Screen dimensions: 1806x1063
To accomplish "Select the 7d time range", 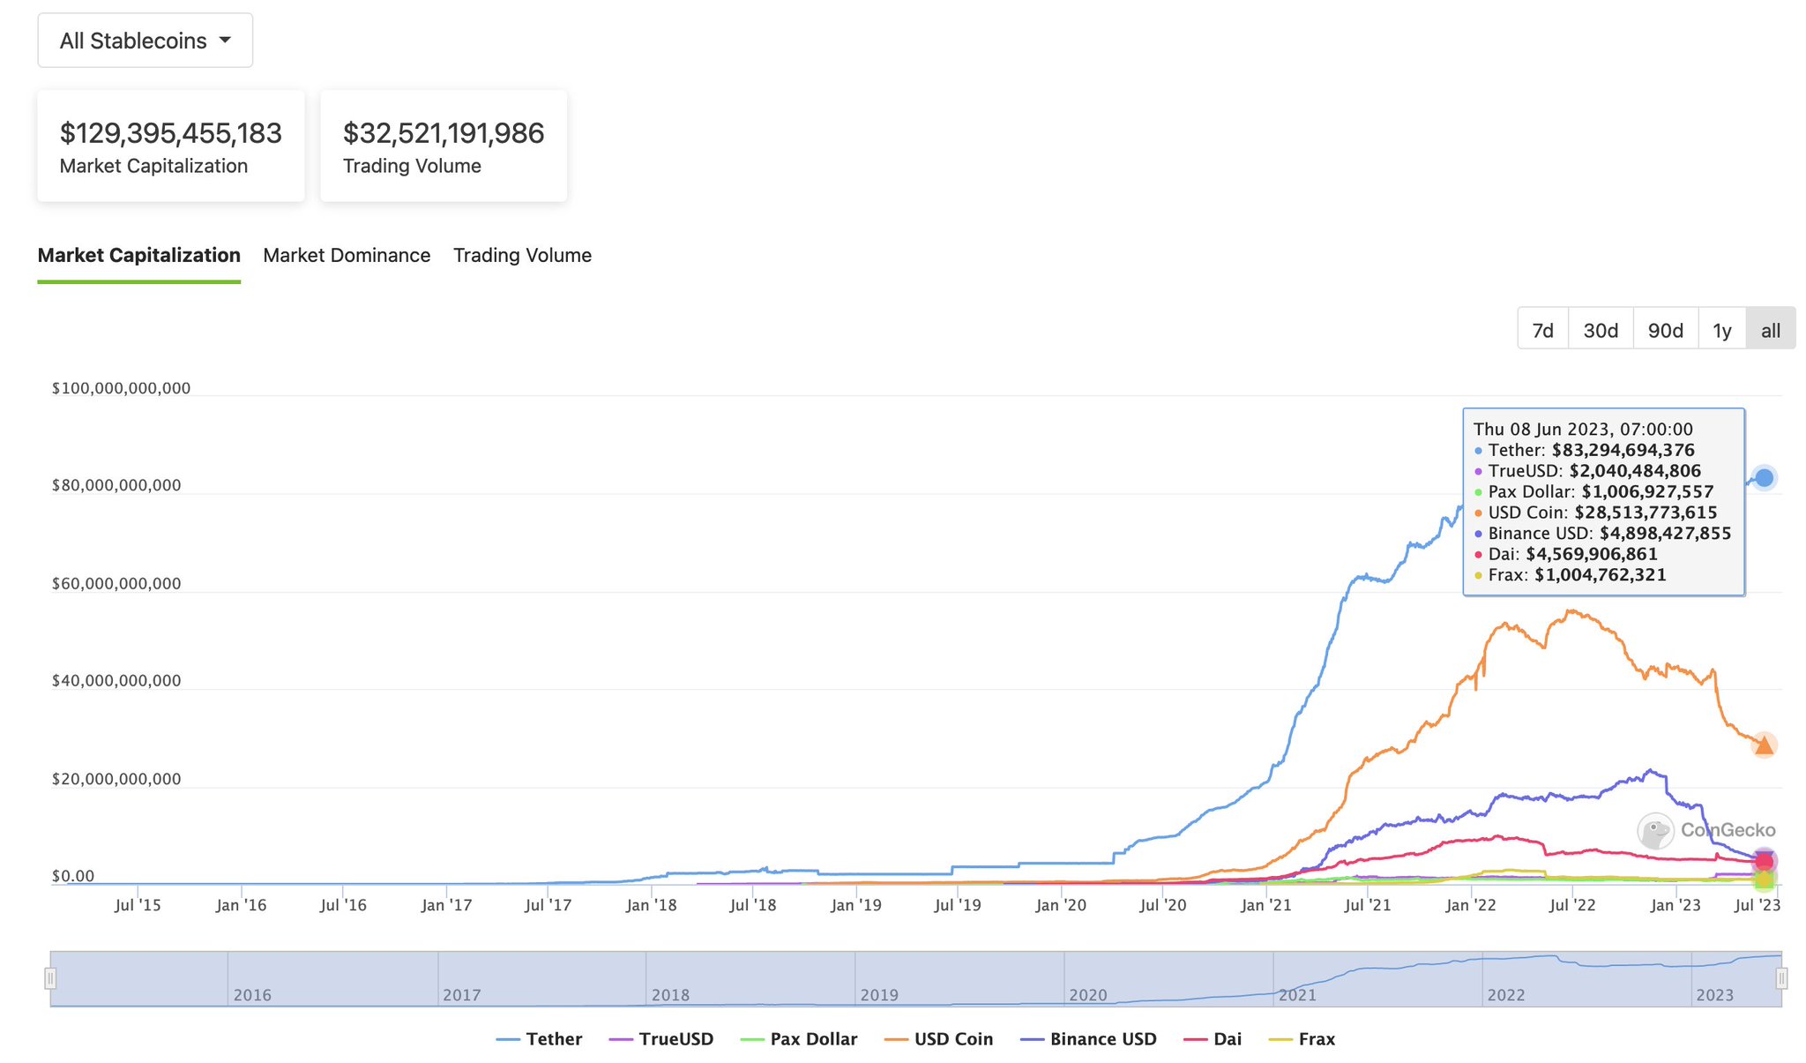I will [x=1542, y=330].
